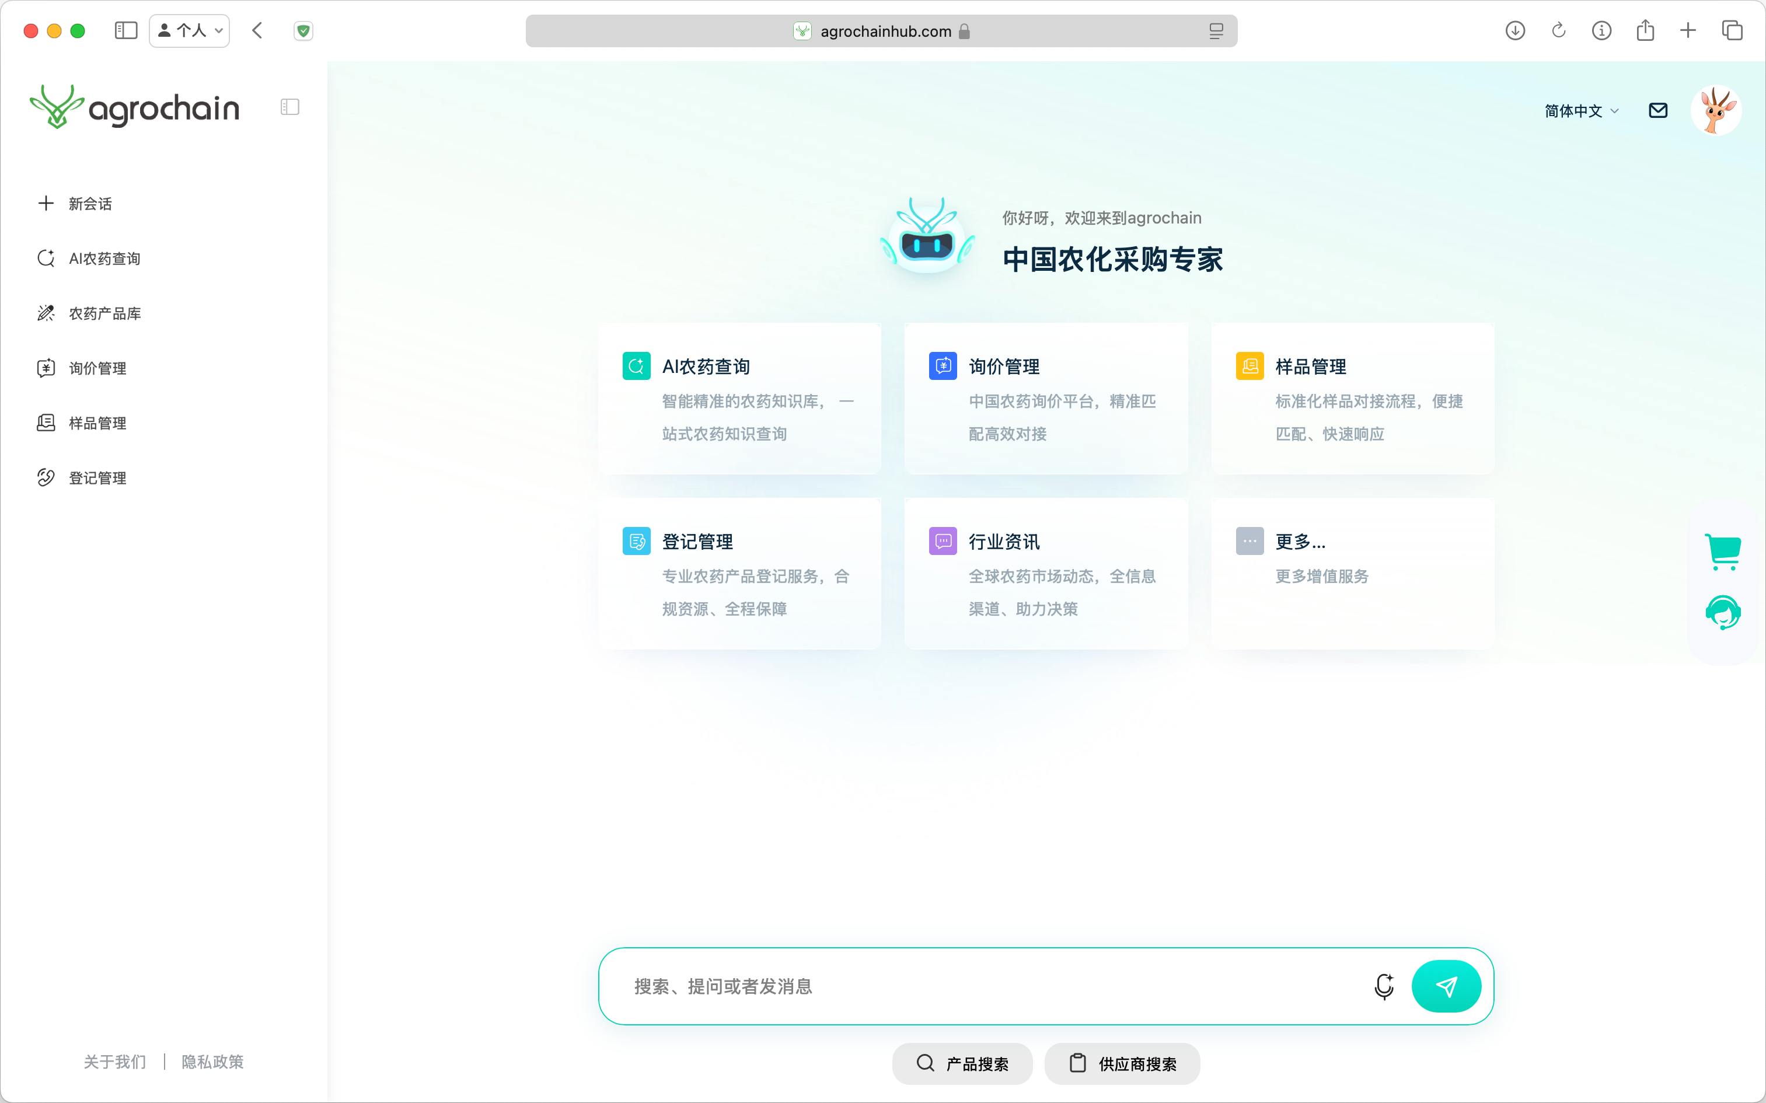Open 询价管理 from the sidebar menu
The image size is (1766, 1103).
pos(97,368)
